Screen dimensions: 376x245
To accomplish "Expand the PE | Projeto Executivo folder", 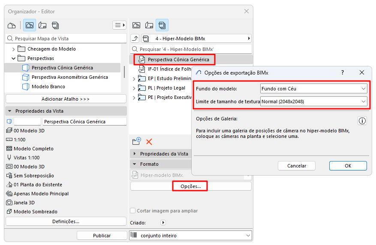I will point(134,98).
